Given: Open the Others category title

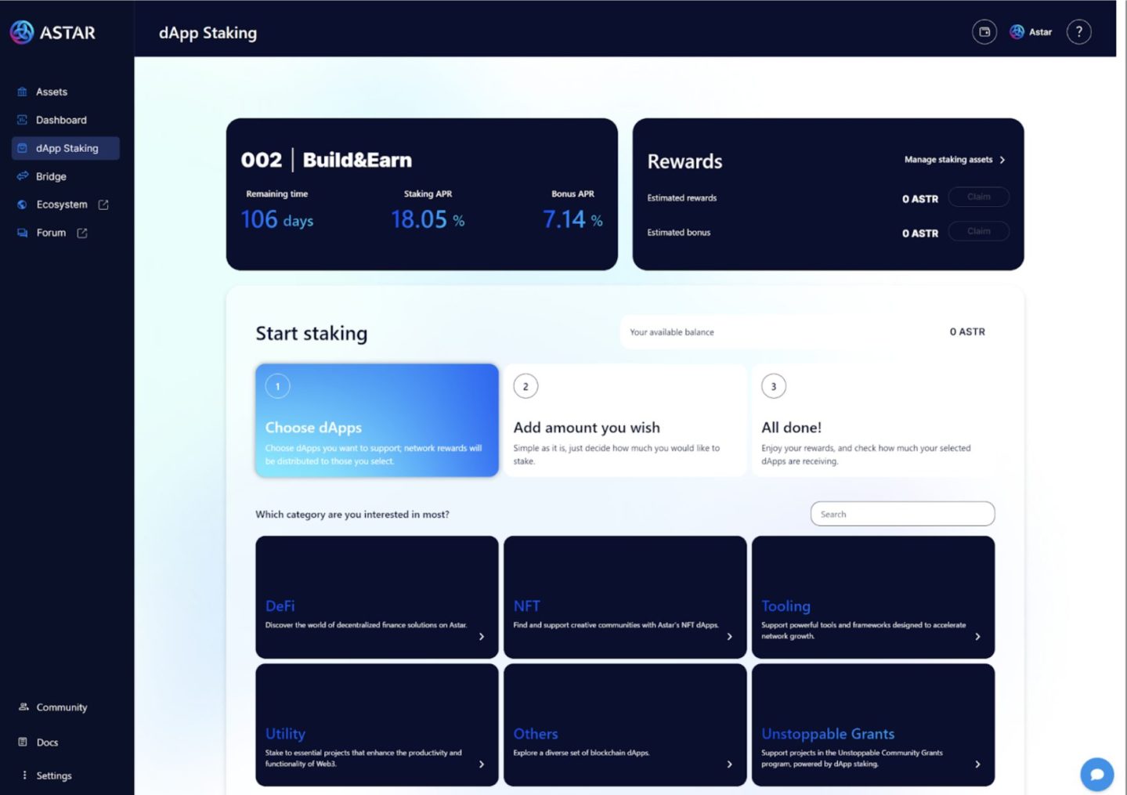Looking at the screenshot, I should pos(536,733).
